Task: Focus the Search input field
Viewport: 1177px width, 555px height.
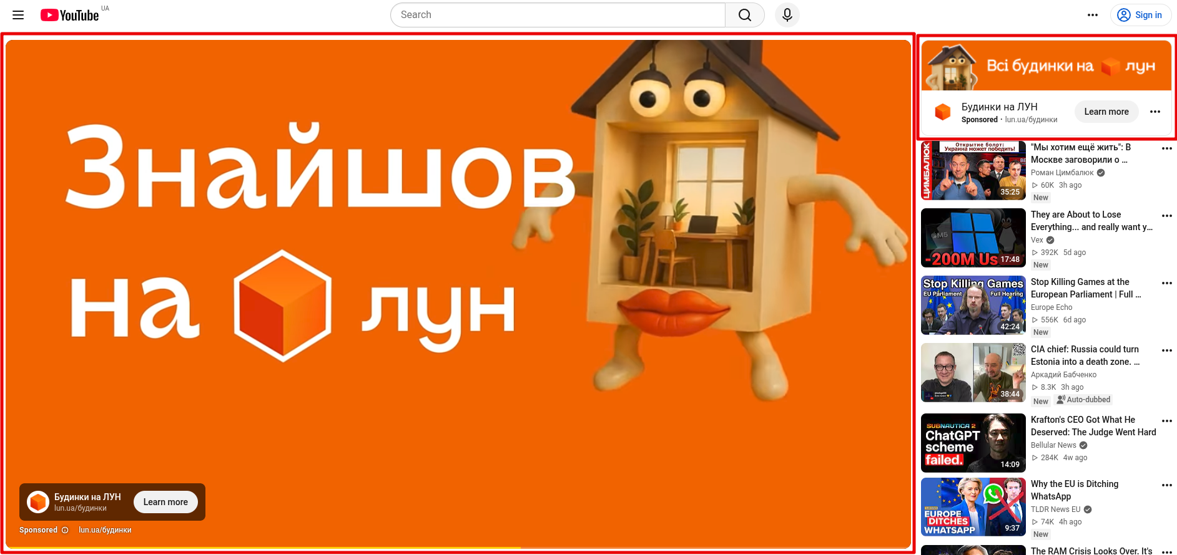Action: click(558, 15)
